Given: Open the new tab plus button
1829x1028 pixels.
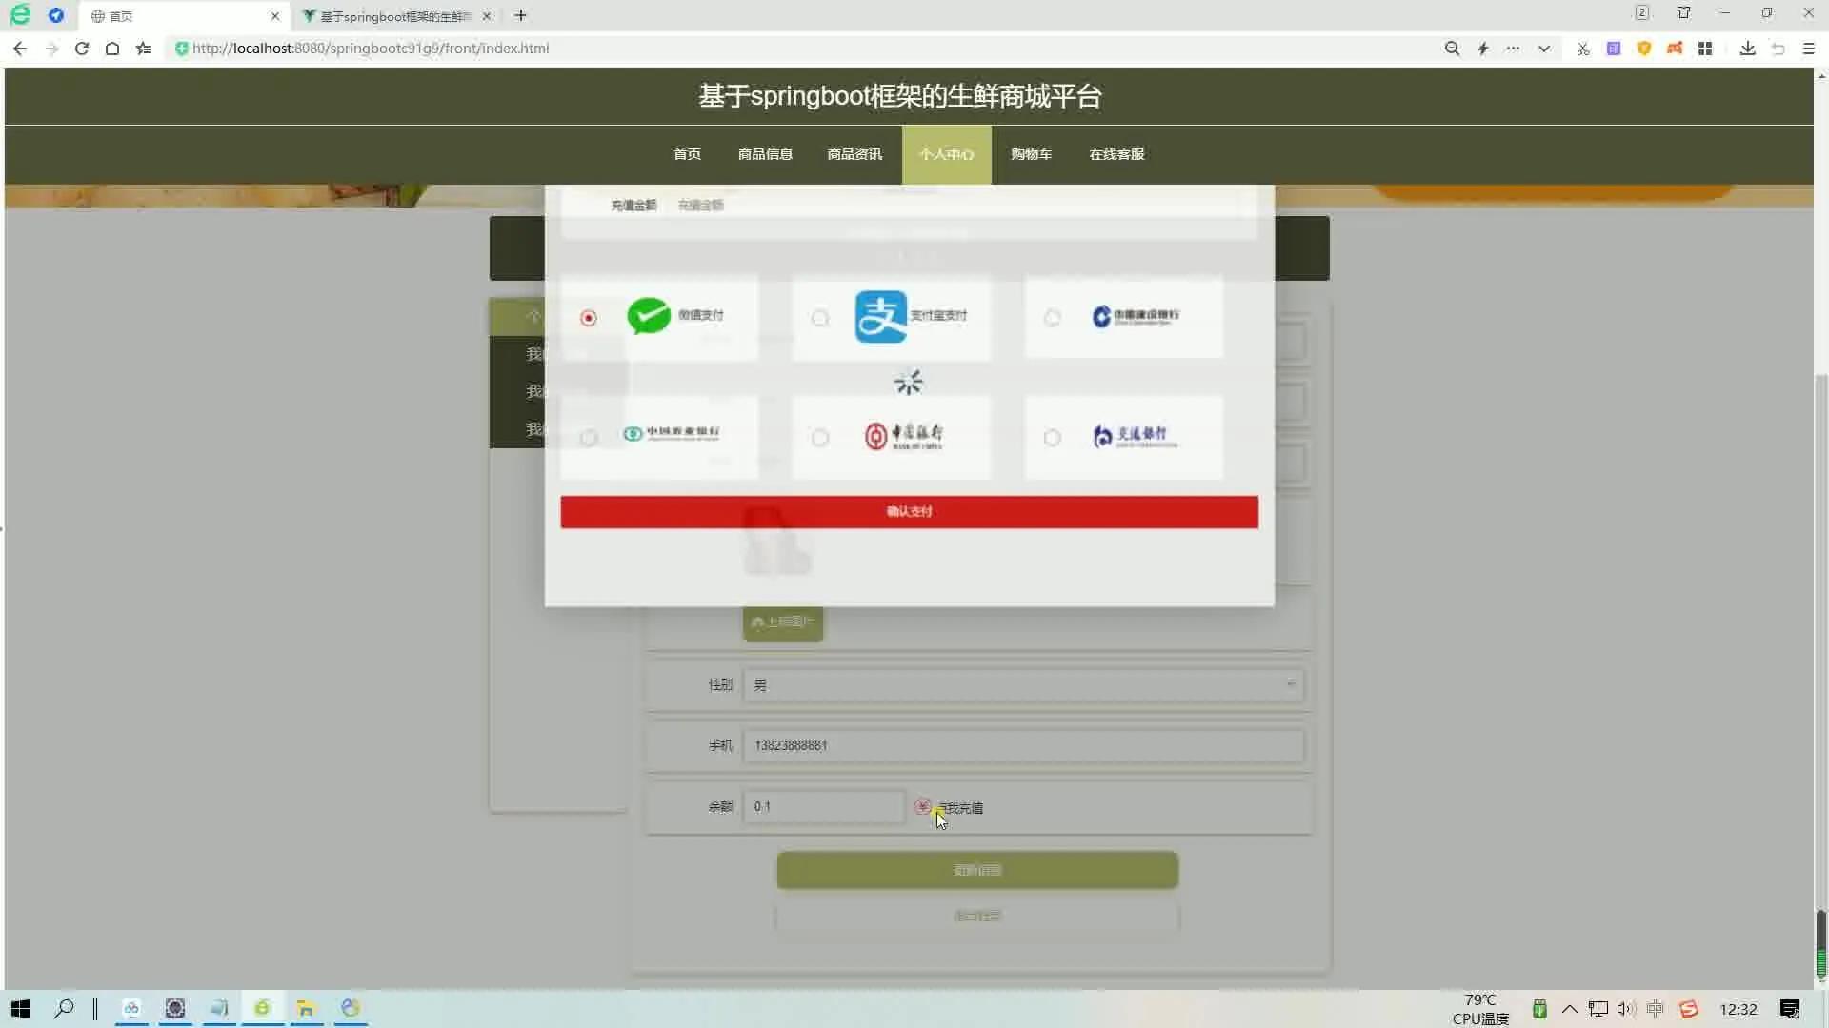Looking at the screenshot, I should click(x=520, y=15).
